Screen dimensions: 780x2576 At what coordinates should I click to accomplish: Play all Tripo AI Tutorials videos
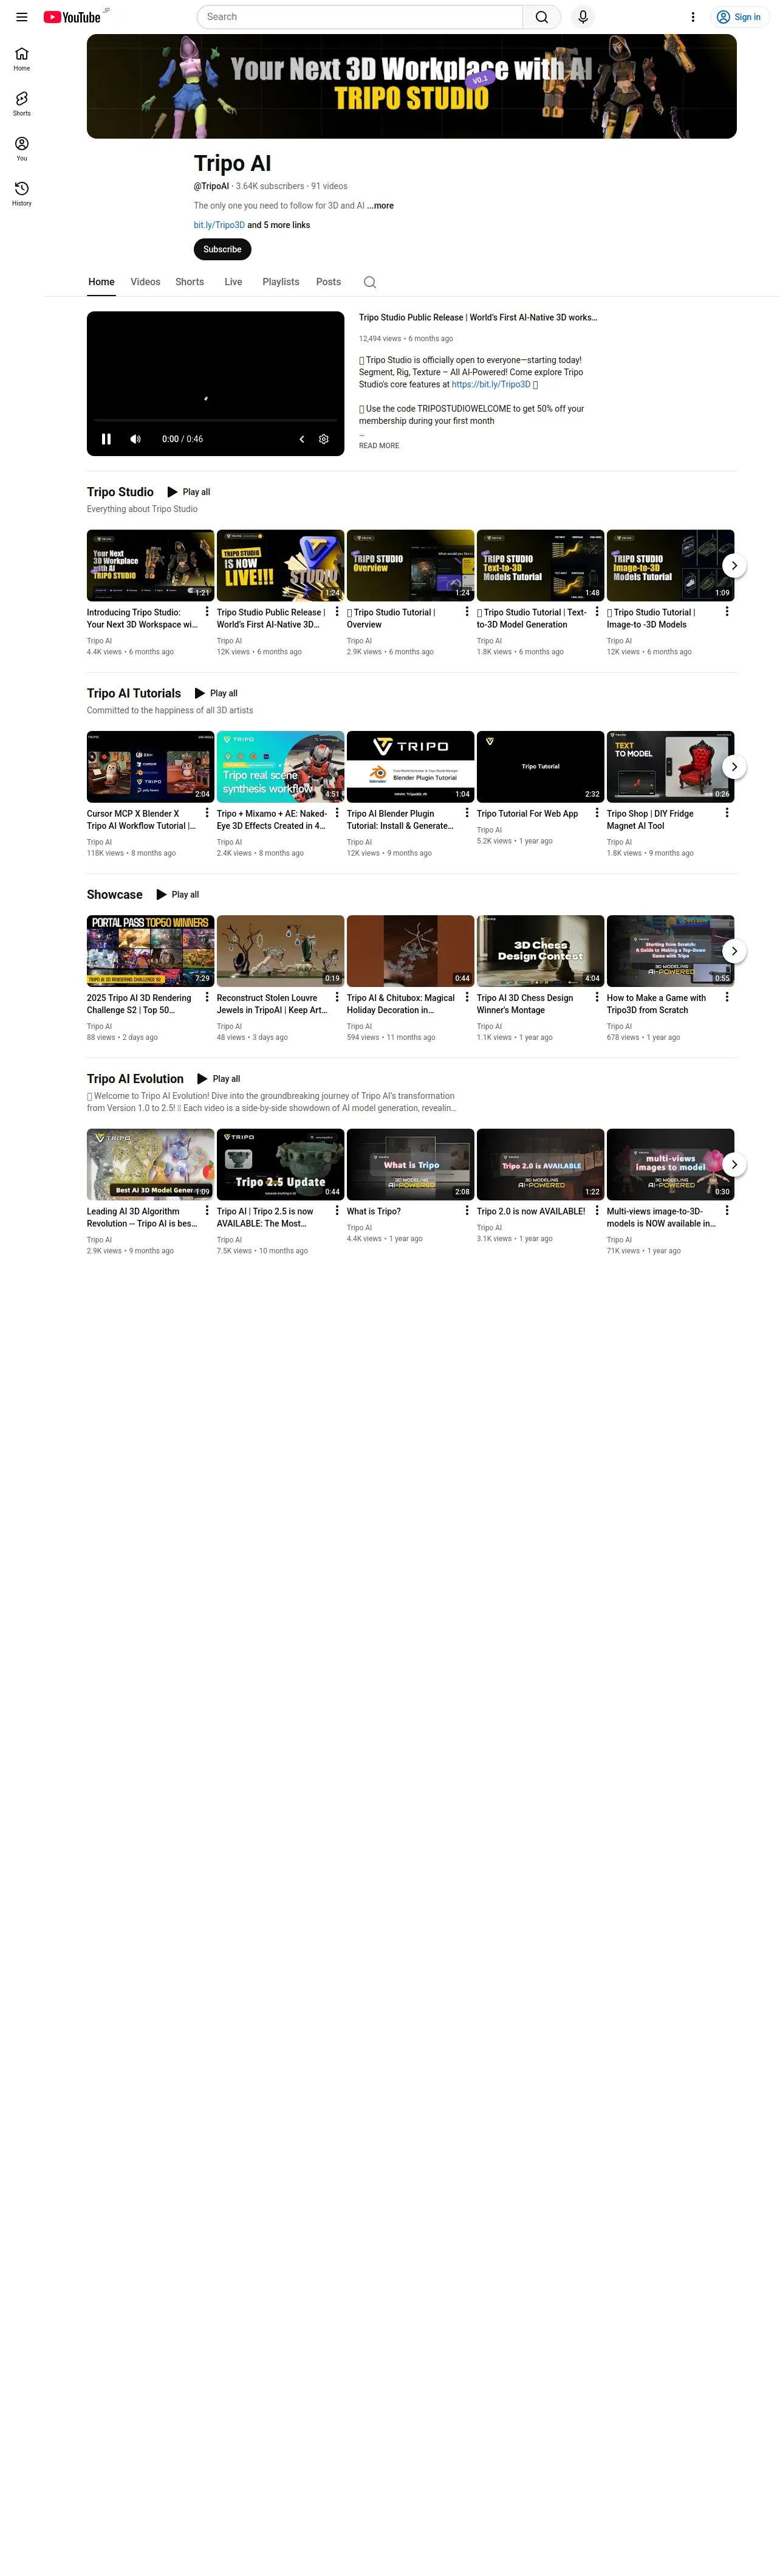(x=217, y=693)
